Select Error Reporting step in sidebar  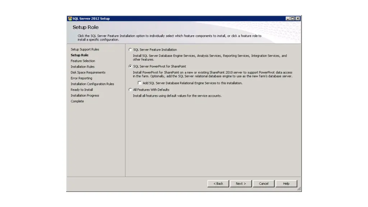point(81,78)
